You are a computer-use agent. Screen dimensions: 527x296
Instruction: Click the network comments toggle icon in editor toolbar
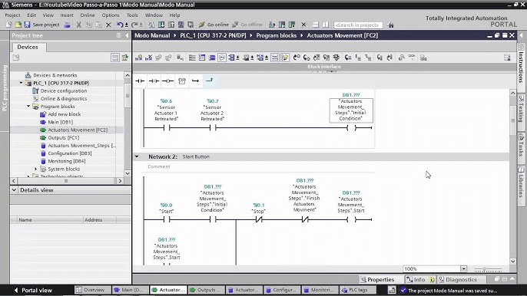click(222, 58)
